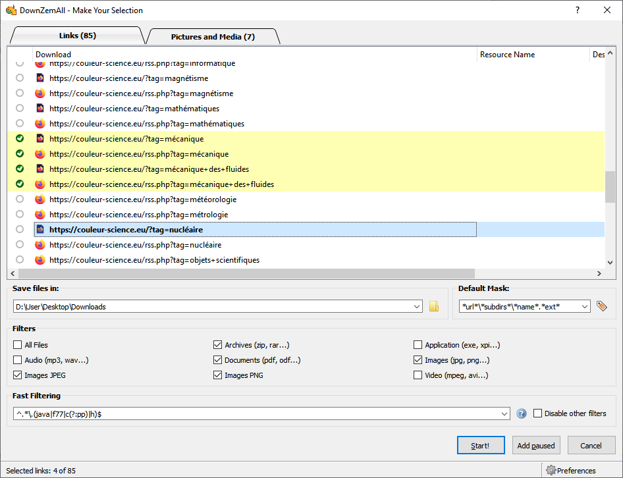Viewport: 623px width, 478px height.
Task: Select the rss.php?tag=nucléaire link text
Action: tap(136, 245)
